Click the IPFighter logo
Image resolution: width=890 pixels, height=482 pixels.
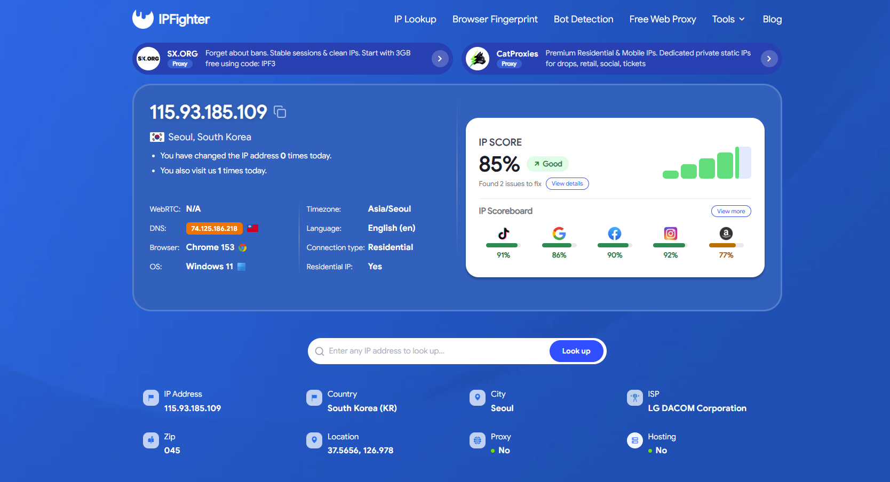tap(171, 19)
